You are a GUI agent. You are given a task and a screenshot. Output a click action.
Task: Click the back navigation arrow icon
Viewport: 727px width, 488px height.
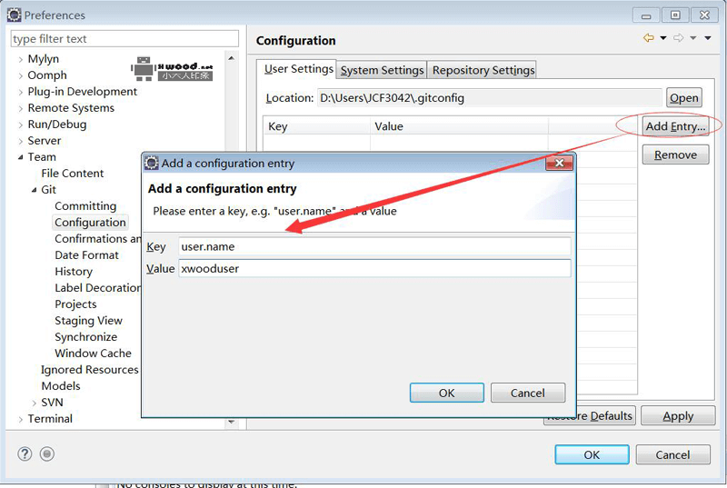tap(648, 38)
